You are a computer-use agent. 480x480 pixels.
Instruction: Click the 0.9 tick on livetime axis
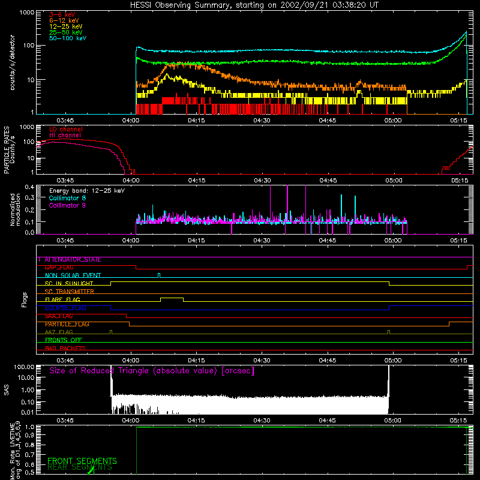point(29,434)
